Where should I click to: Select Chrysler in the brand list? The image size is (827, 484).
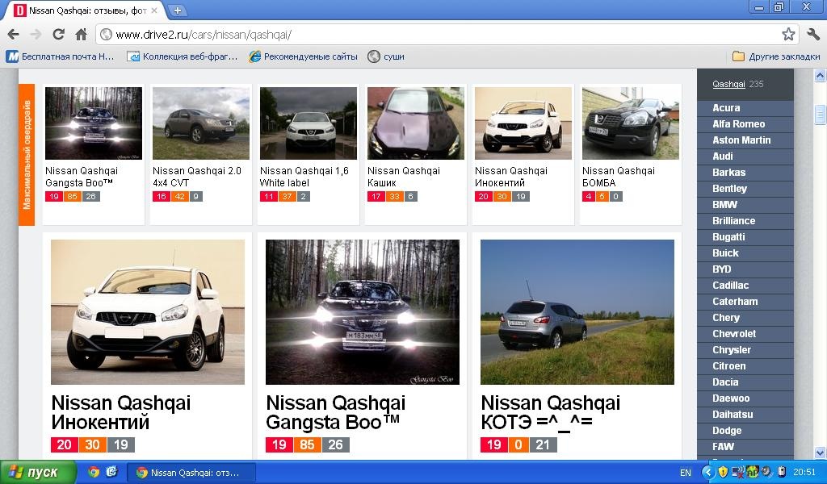745,350
